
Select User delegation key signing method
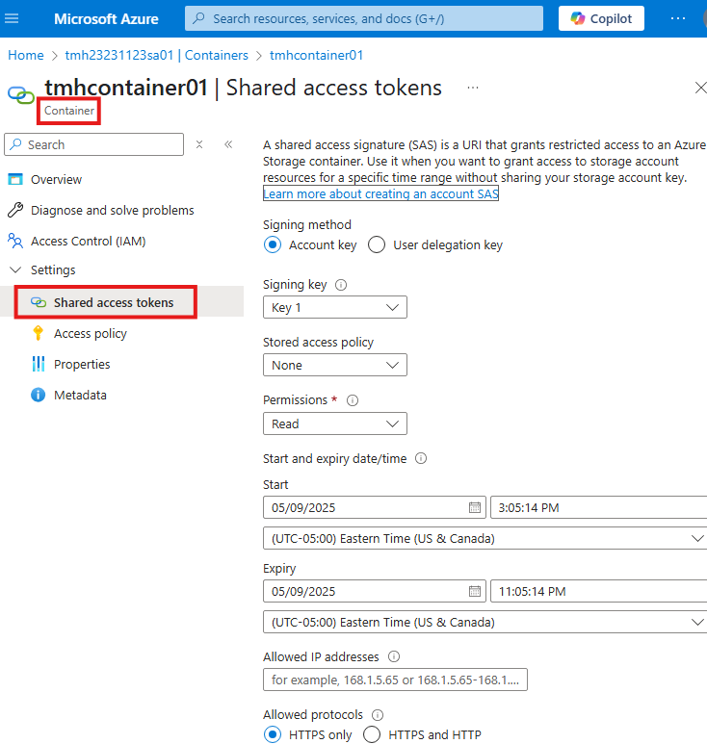pyautogui.click(x=377, y=244)
